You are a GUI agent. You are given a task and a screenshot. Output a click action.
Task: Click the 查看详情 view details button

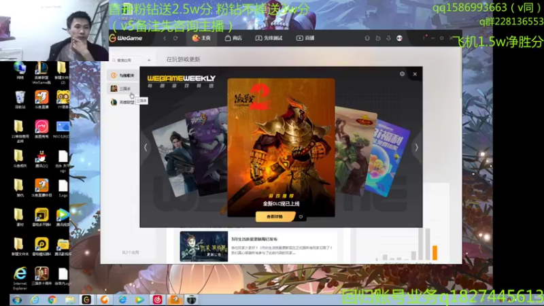[x=275, y=217]
